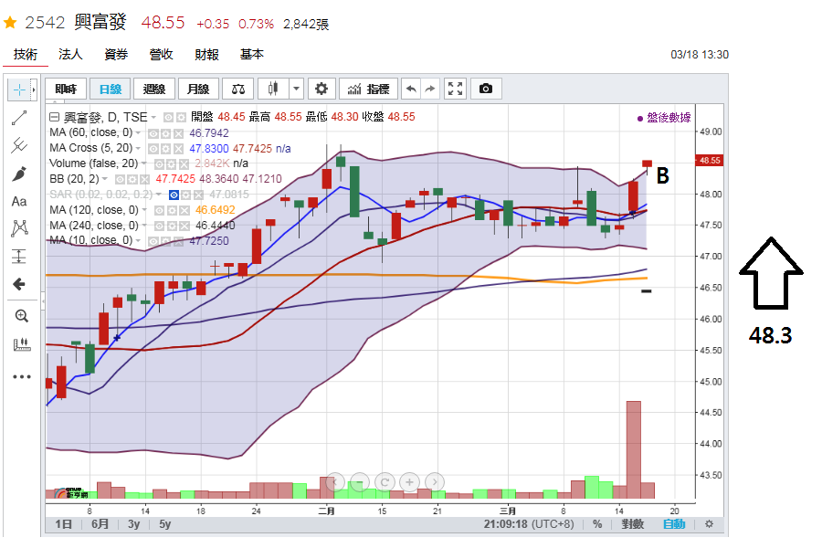Toggle 自動 auto scale
822x548 pixels.
pyautogui.click(x=674, y=524)
